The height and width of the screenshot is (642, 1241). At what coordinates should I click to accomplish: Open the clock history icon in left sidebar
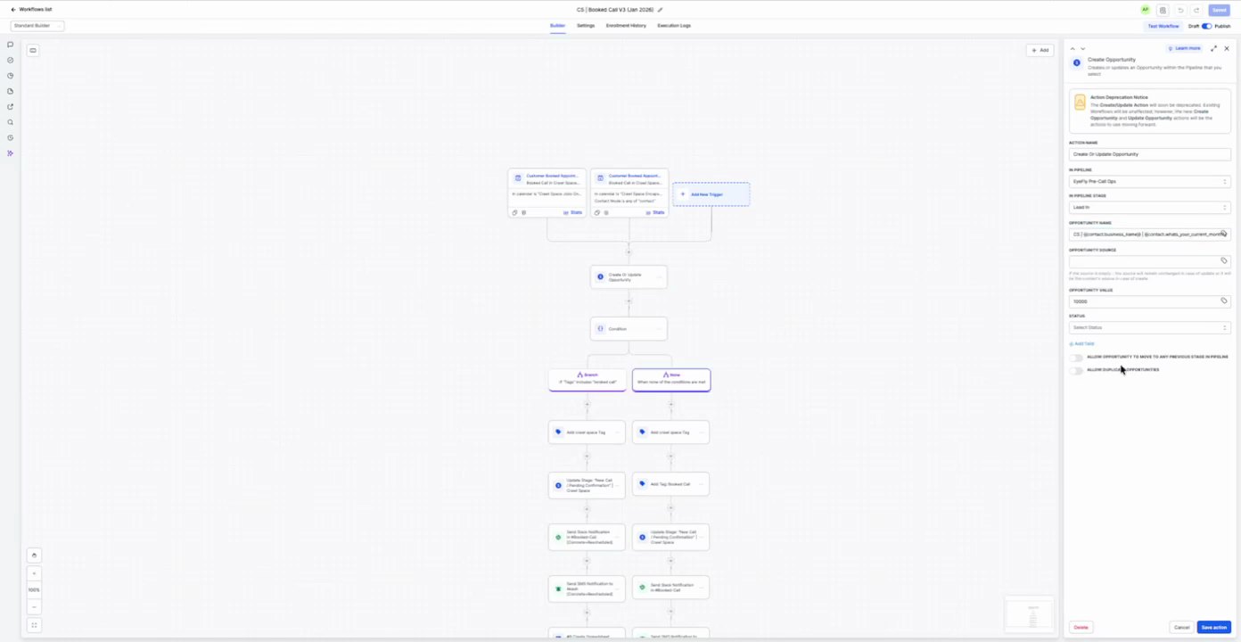11,138
